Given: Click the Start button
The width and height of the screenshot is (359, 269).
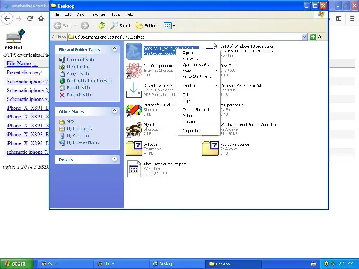Looking at the screenshot, I should 16,264.
